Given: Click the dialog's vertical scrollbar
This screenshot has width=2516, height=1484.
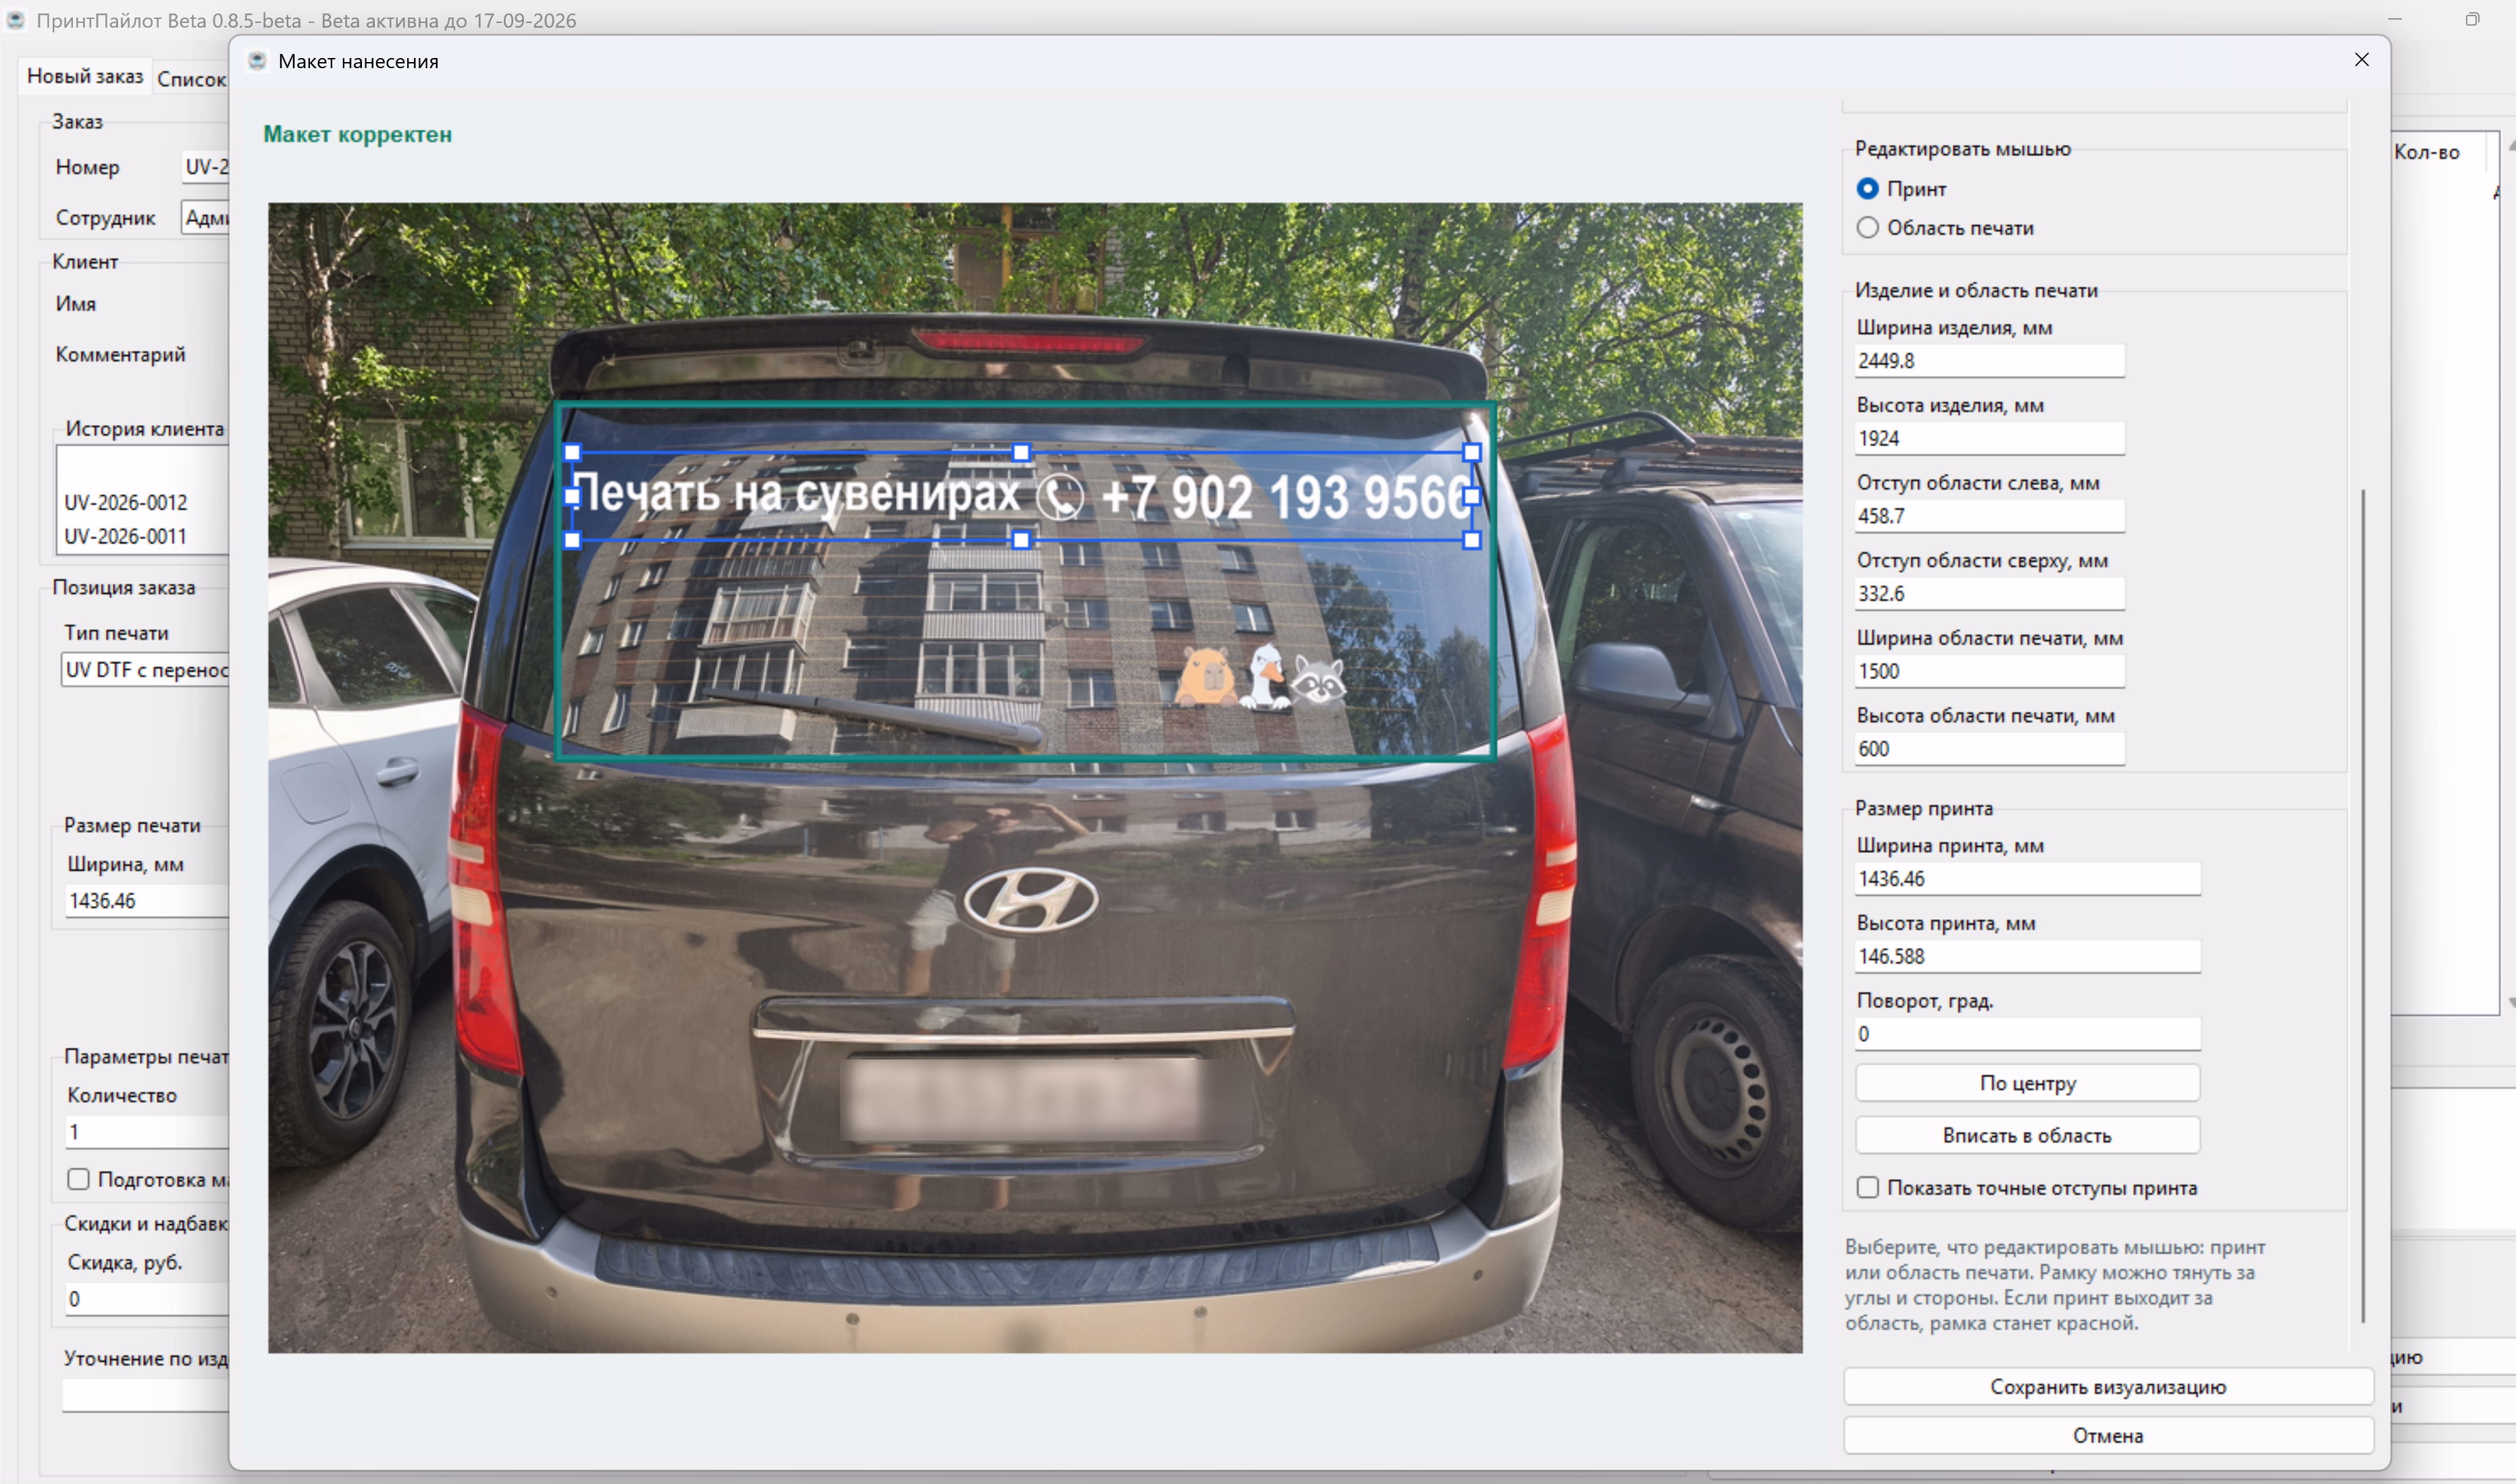Looking at the screenshot, I should pos(2363,905).
